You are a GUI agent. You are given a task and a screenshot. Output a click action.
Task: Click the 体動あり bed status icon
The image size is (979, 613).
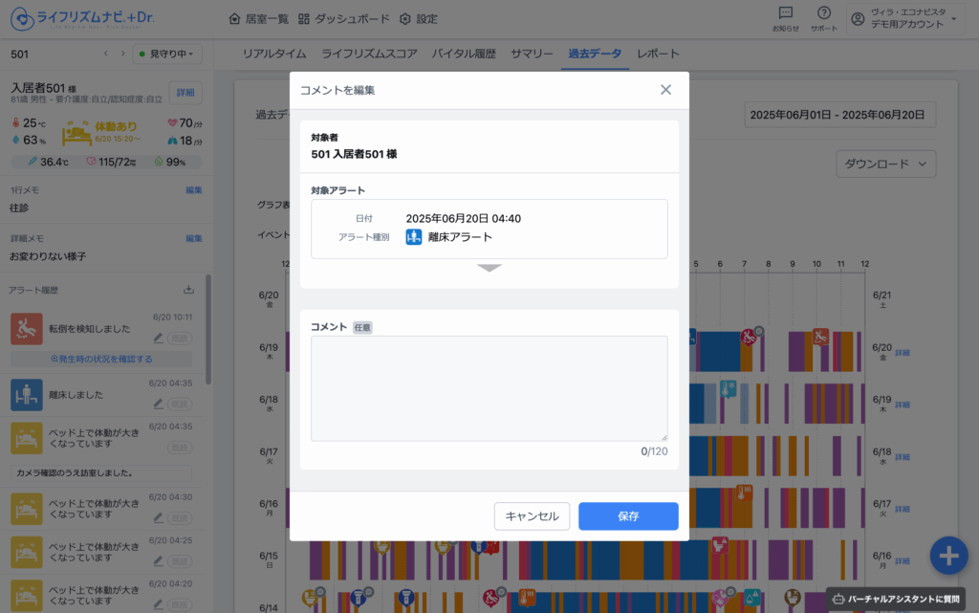point(76,133)
